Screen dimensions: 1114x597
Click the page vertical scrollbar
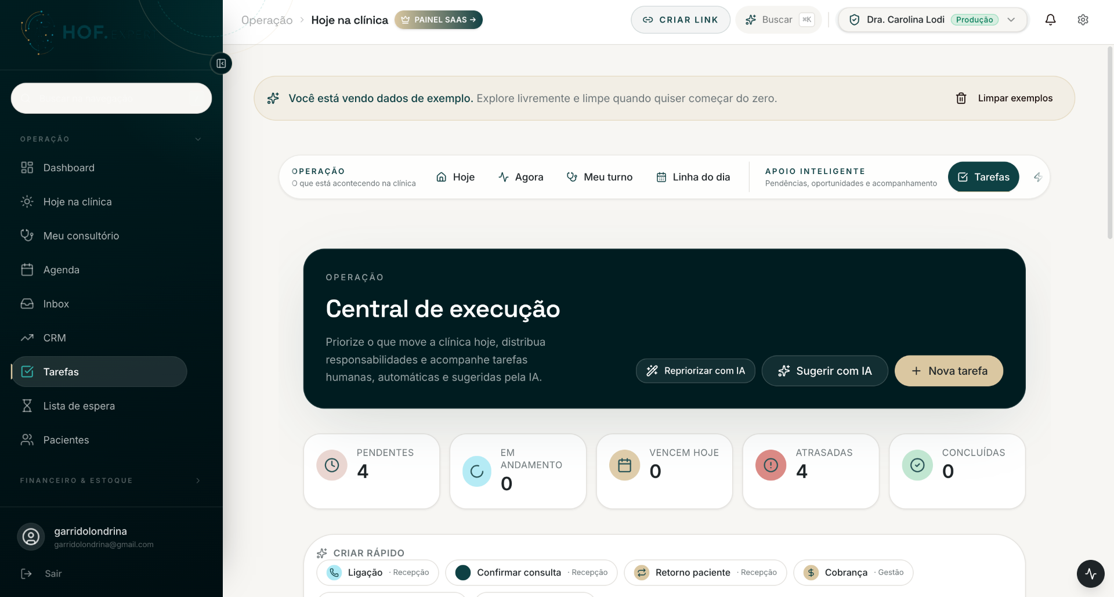pos(1110,142)
